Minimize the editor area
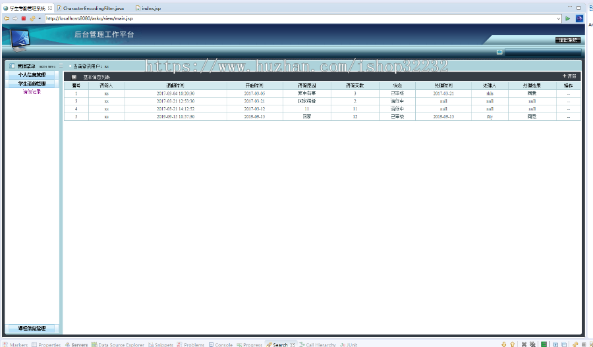The height and width of the screenshot is (347, 593). [569, 7]
